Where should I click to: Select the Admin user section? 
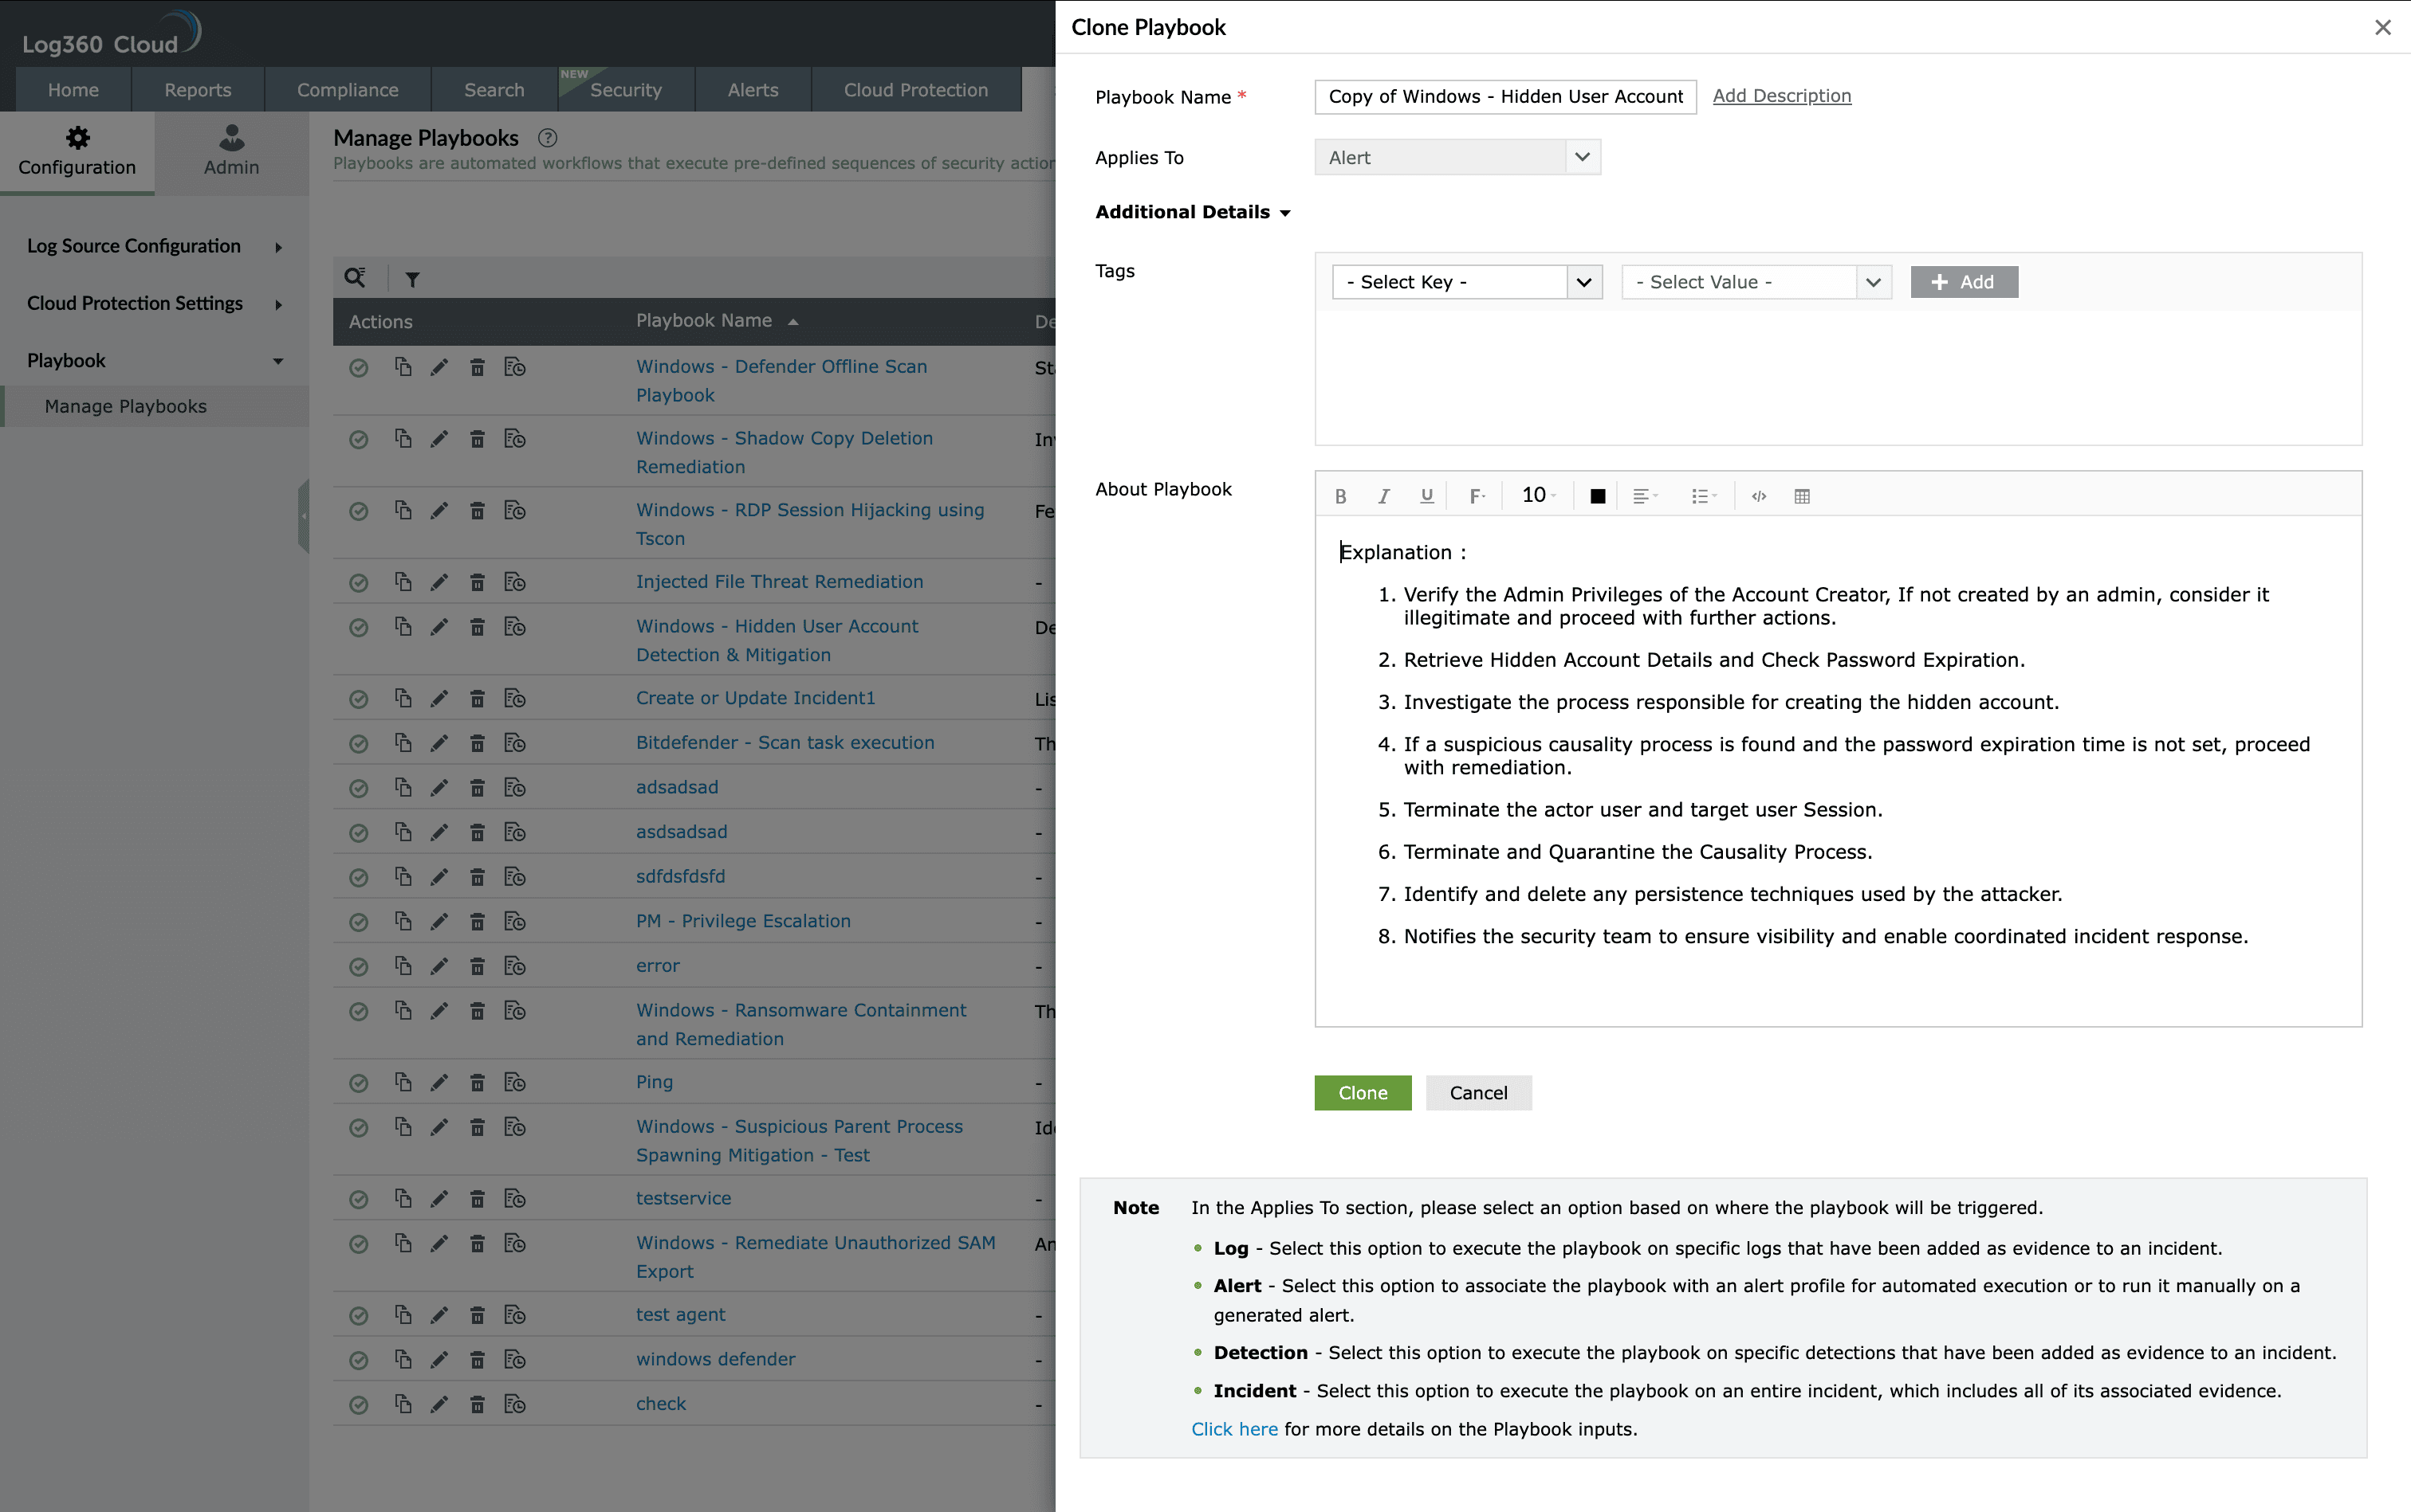click(231, 152)
